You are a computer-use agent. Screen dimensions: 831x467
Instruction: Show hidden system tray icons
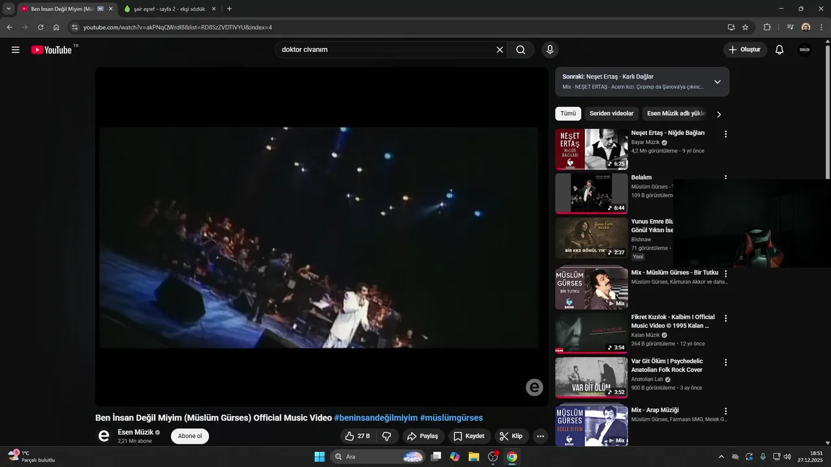click(x=721, y=457)
